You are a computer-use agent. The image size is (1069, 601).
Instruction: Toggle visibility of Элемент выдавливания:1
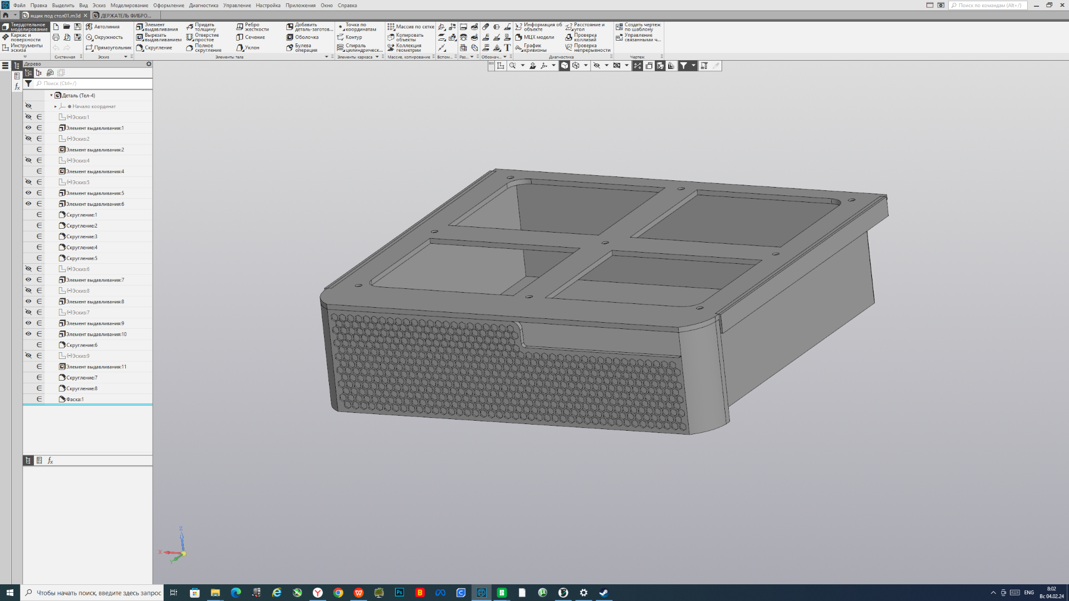pos(28,128)
